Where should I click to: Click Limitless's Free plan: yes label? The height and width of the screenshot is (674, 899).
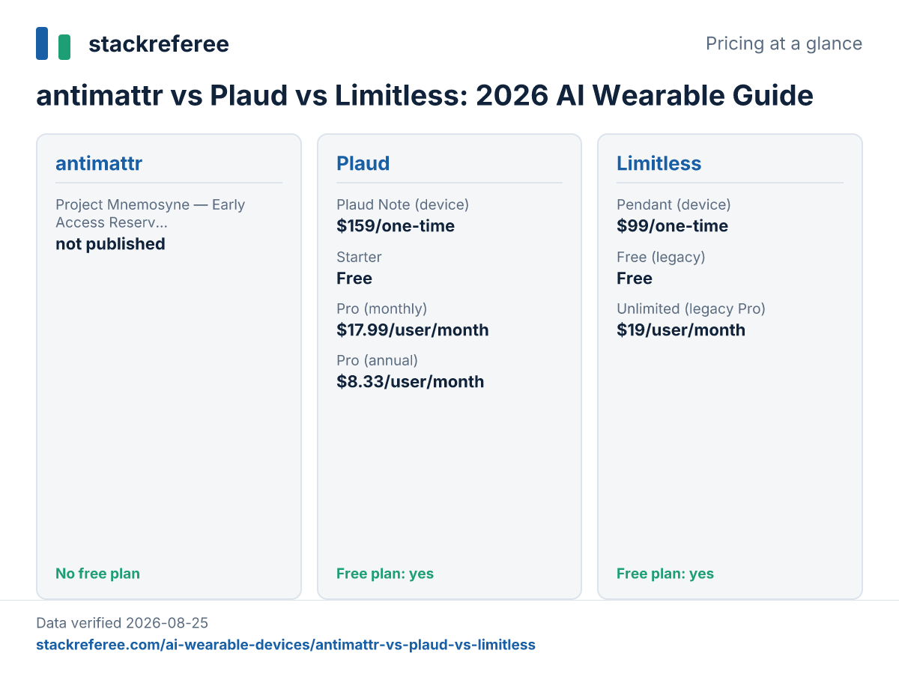pyautogui.click(x=665, y=574)
